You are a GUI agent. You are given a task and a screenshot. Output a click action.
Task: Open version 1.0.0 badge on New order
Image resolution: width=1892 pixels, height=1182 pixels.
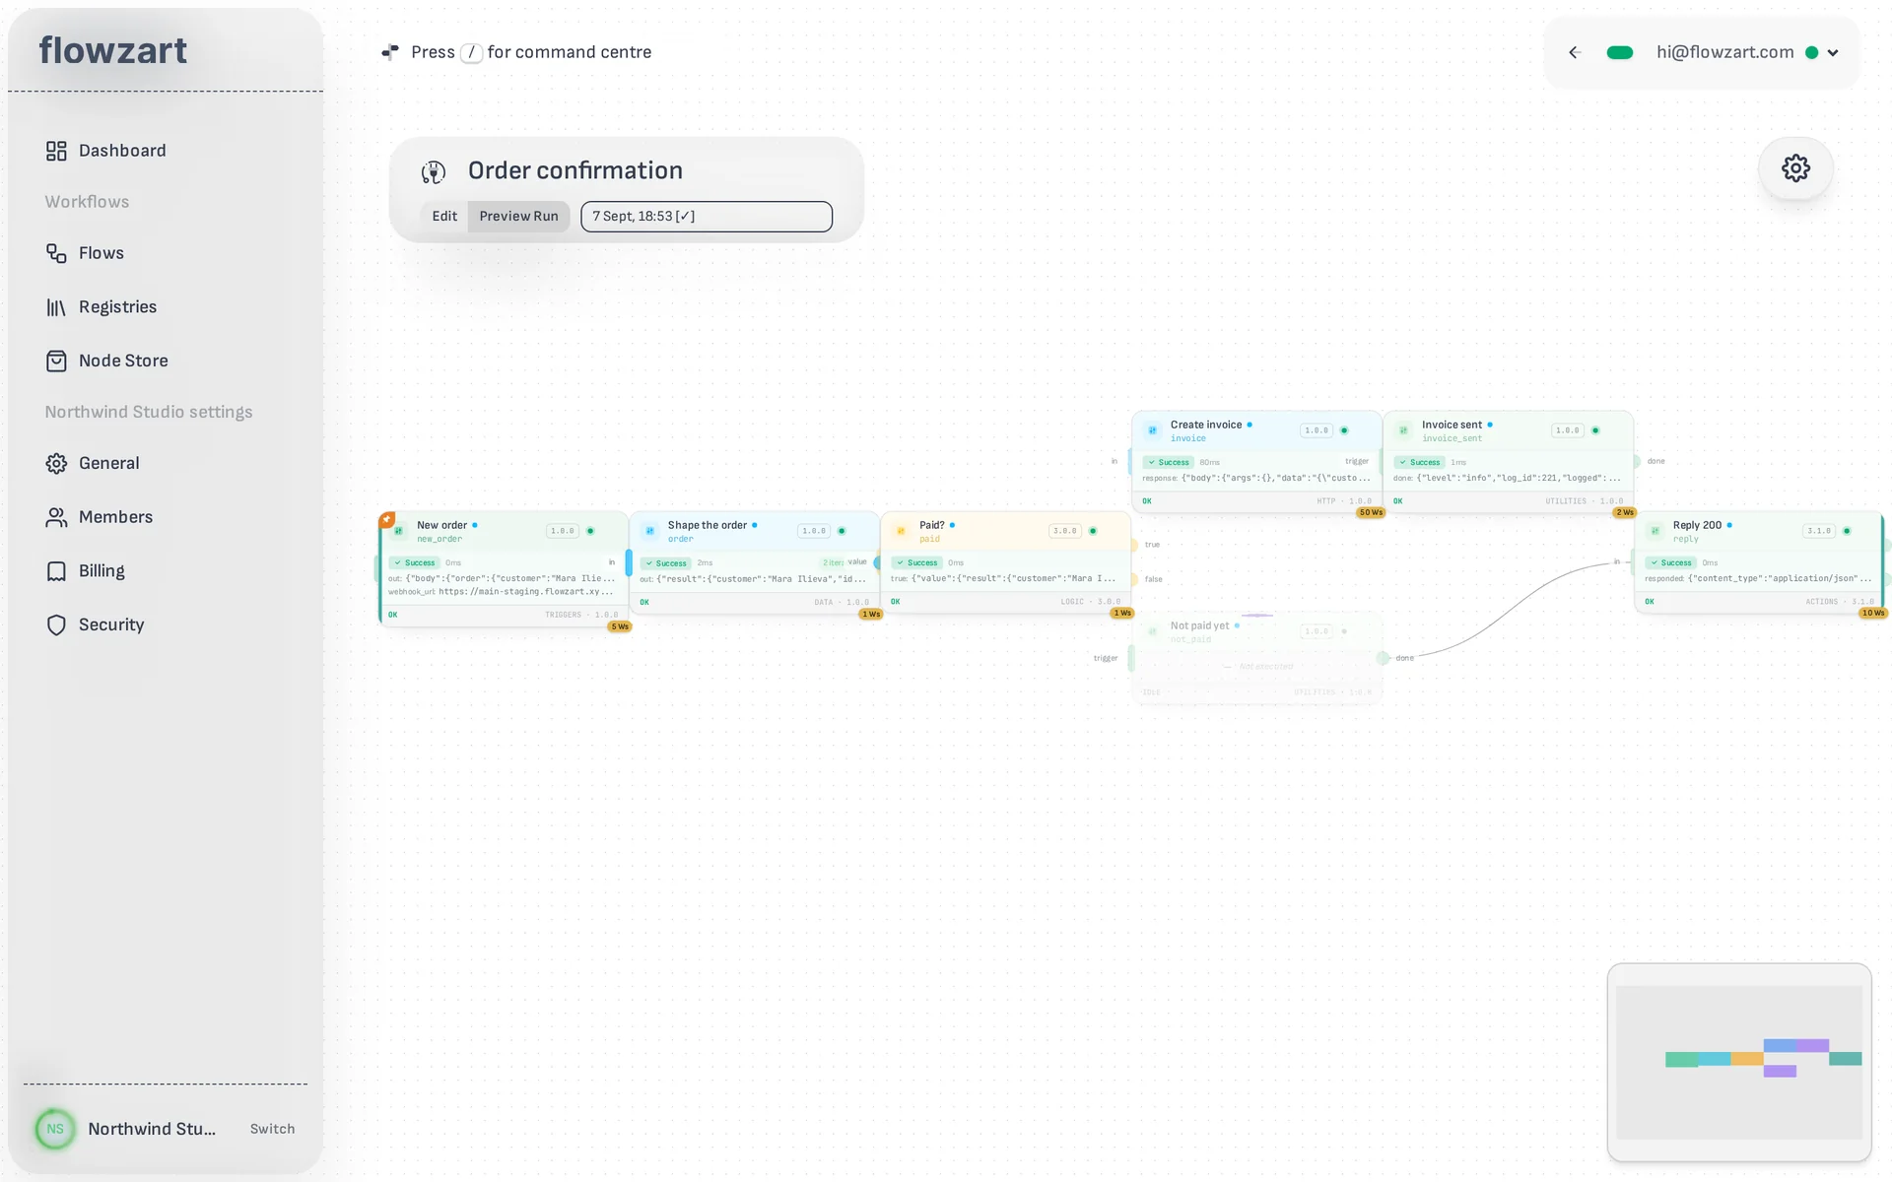[563, 531]
